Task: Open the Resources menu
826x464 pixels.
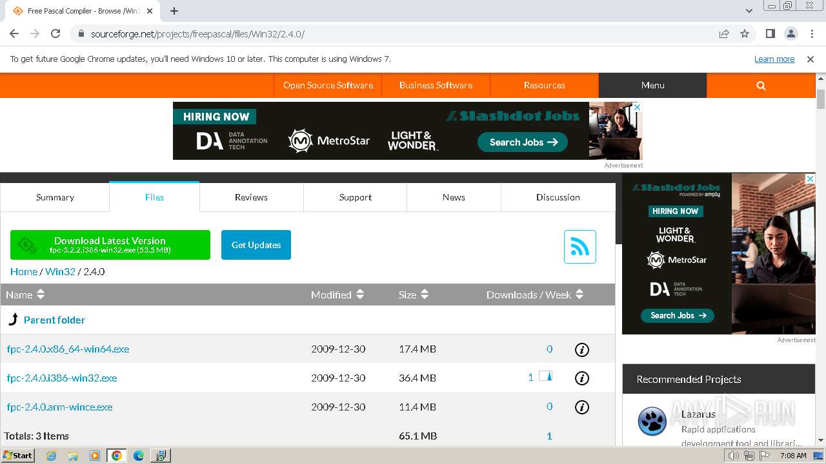Action: point(544,85)
